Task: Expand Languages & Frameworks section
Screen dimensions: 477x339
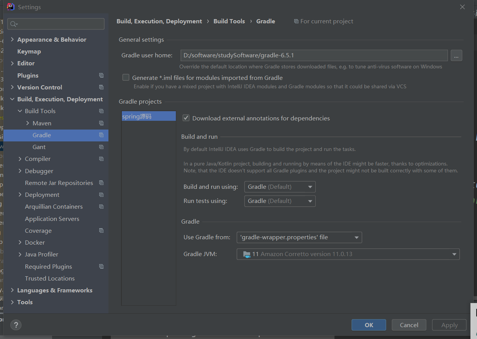Action: click(x=12, y=290)
